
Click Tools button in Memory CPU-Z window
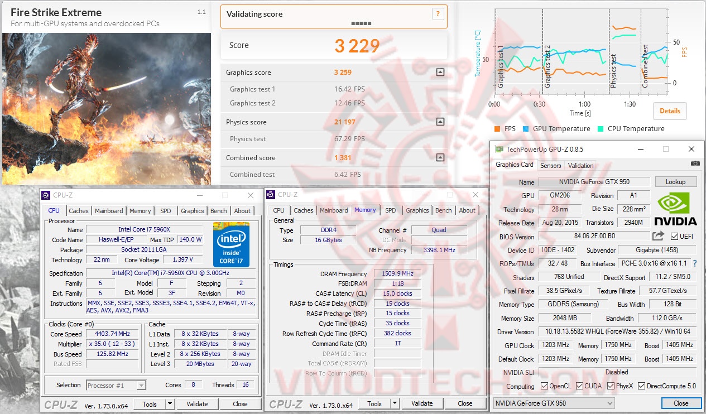374,403
